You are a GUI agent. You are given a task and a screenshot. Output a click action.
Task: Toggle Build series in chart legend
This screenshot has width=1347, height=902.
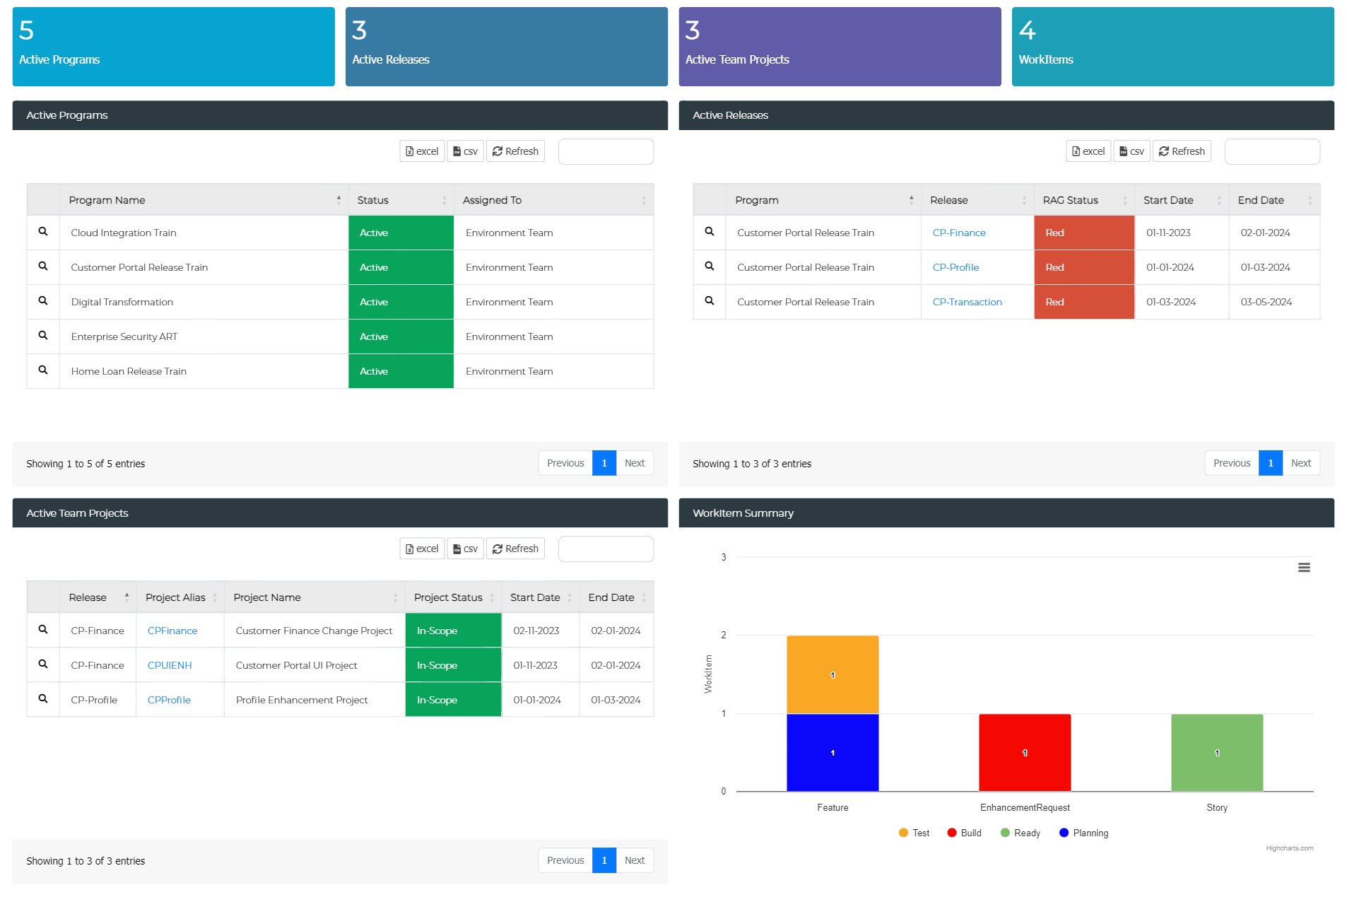(x=964, y=833)
